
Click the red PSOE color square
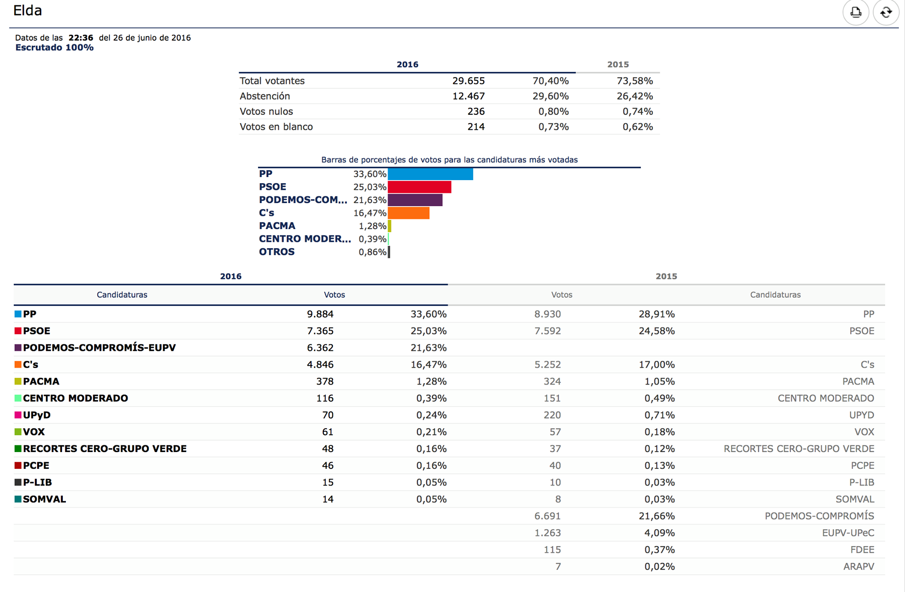pyautogui.click(x=18, y=331)
